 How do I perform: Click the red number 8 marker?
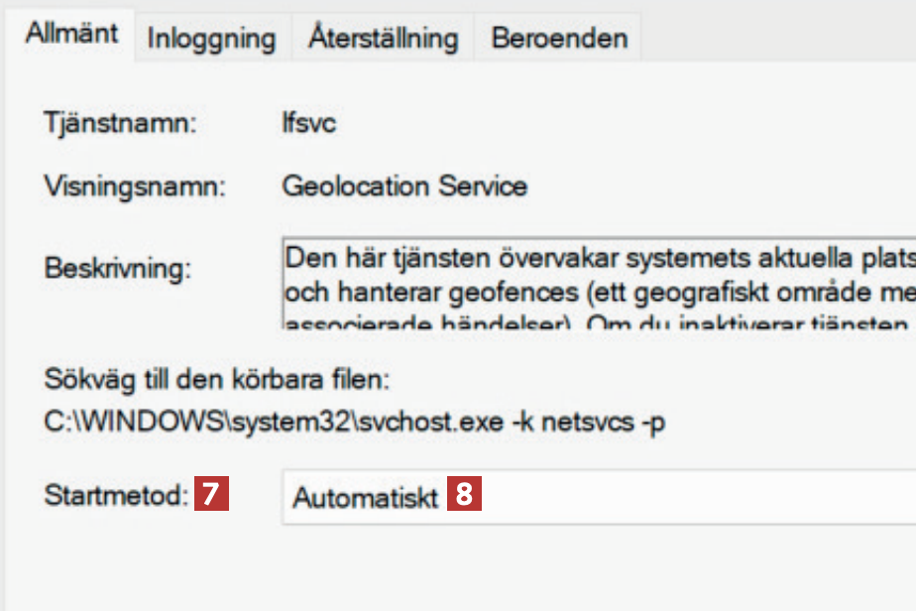[464, 495]
